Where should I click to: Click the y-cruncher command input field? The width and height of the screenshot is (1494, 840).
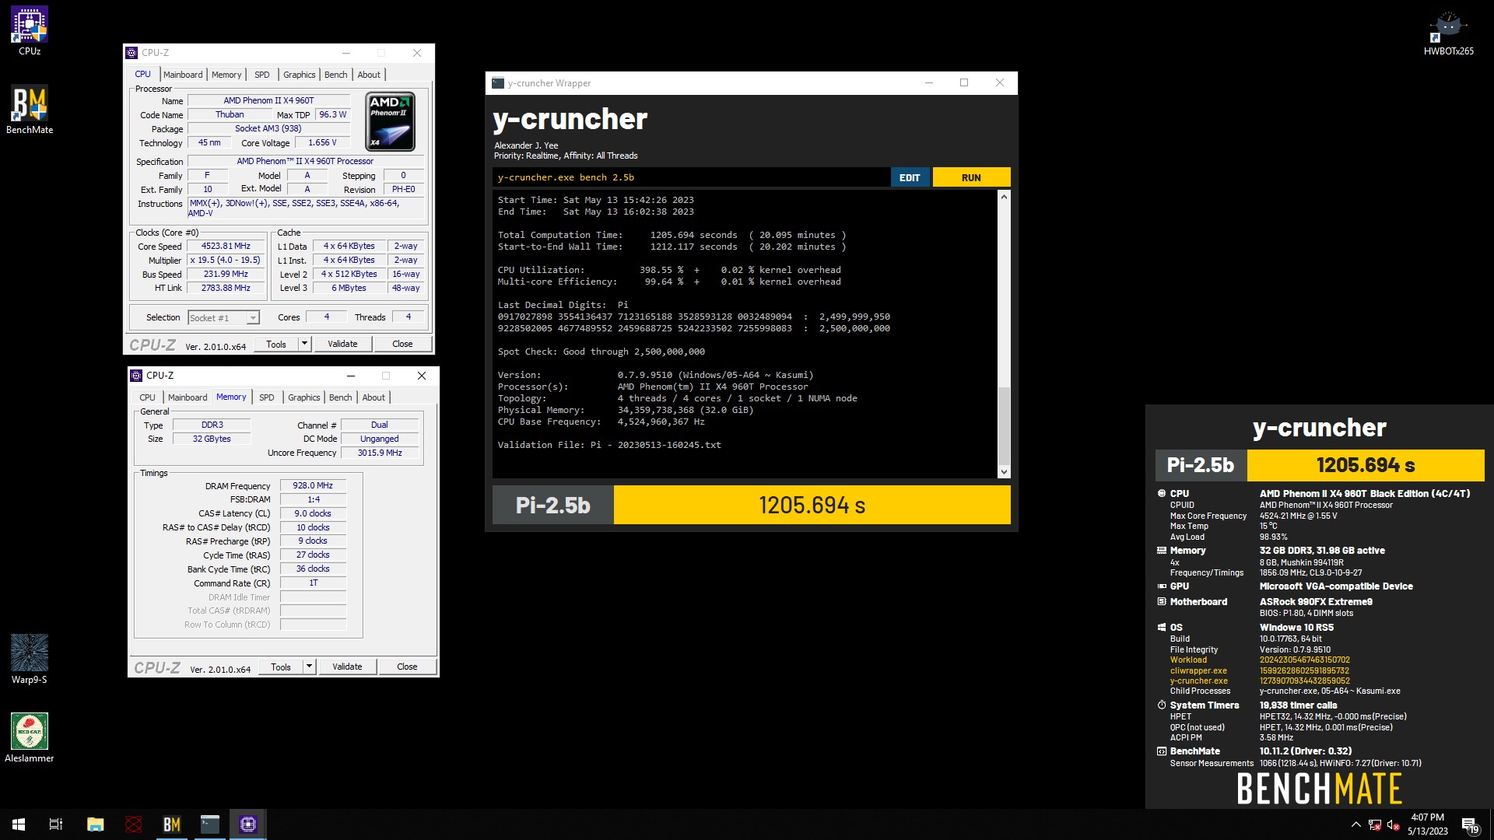(x=691, y=177)
